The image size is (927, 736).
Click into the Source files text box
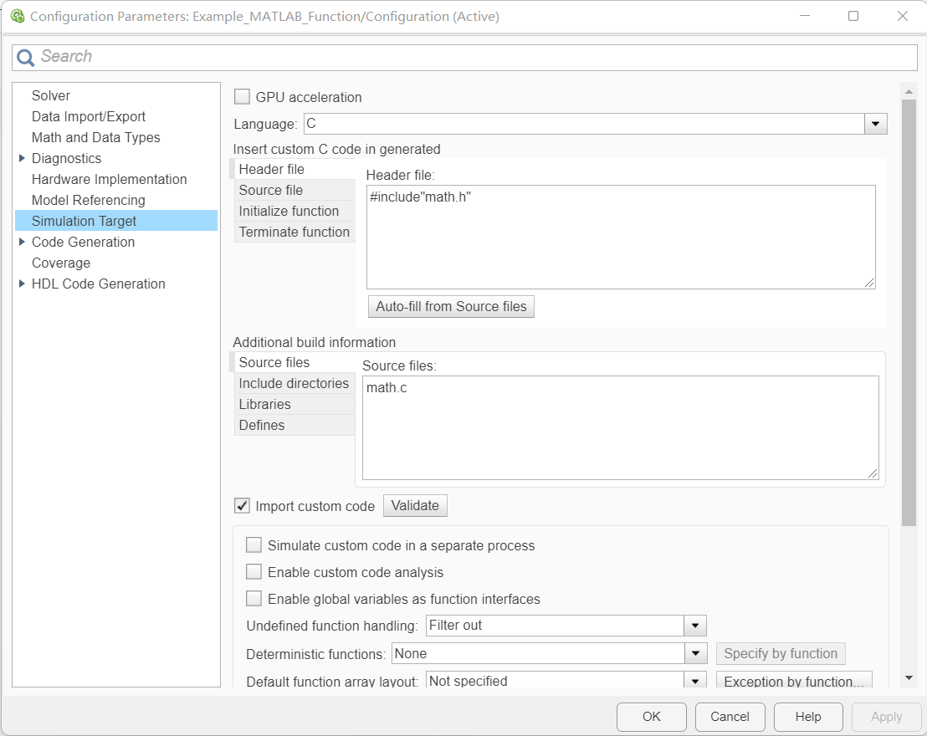click(x=620, y=427)
